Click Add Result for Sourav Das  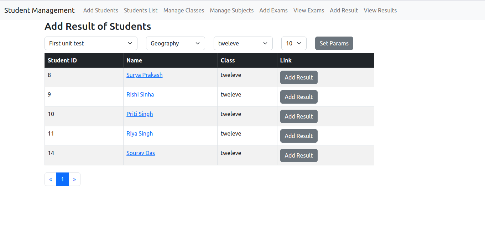click(x=298, y=155)
